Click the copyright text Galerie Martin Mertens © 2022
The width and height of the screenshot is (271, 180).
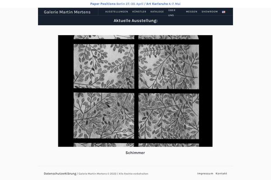[x=98, y=174]
